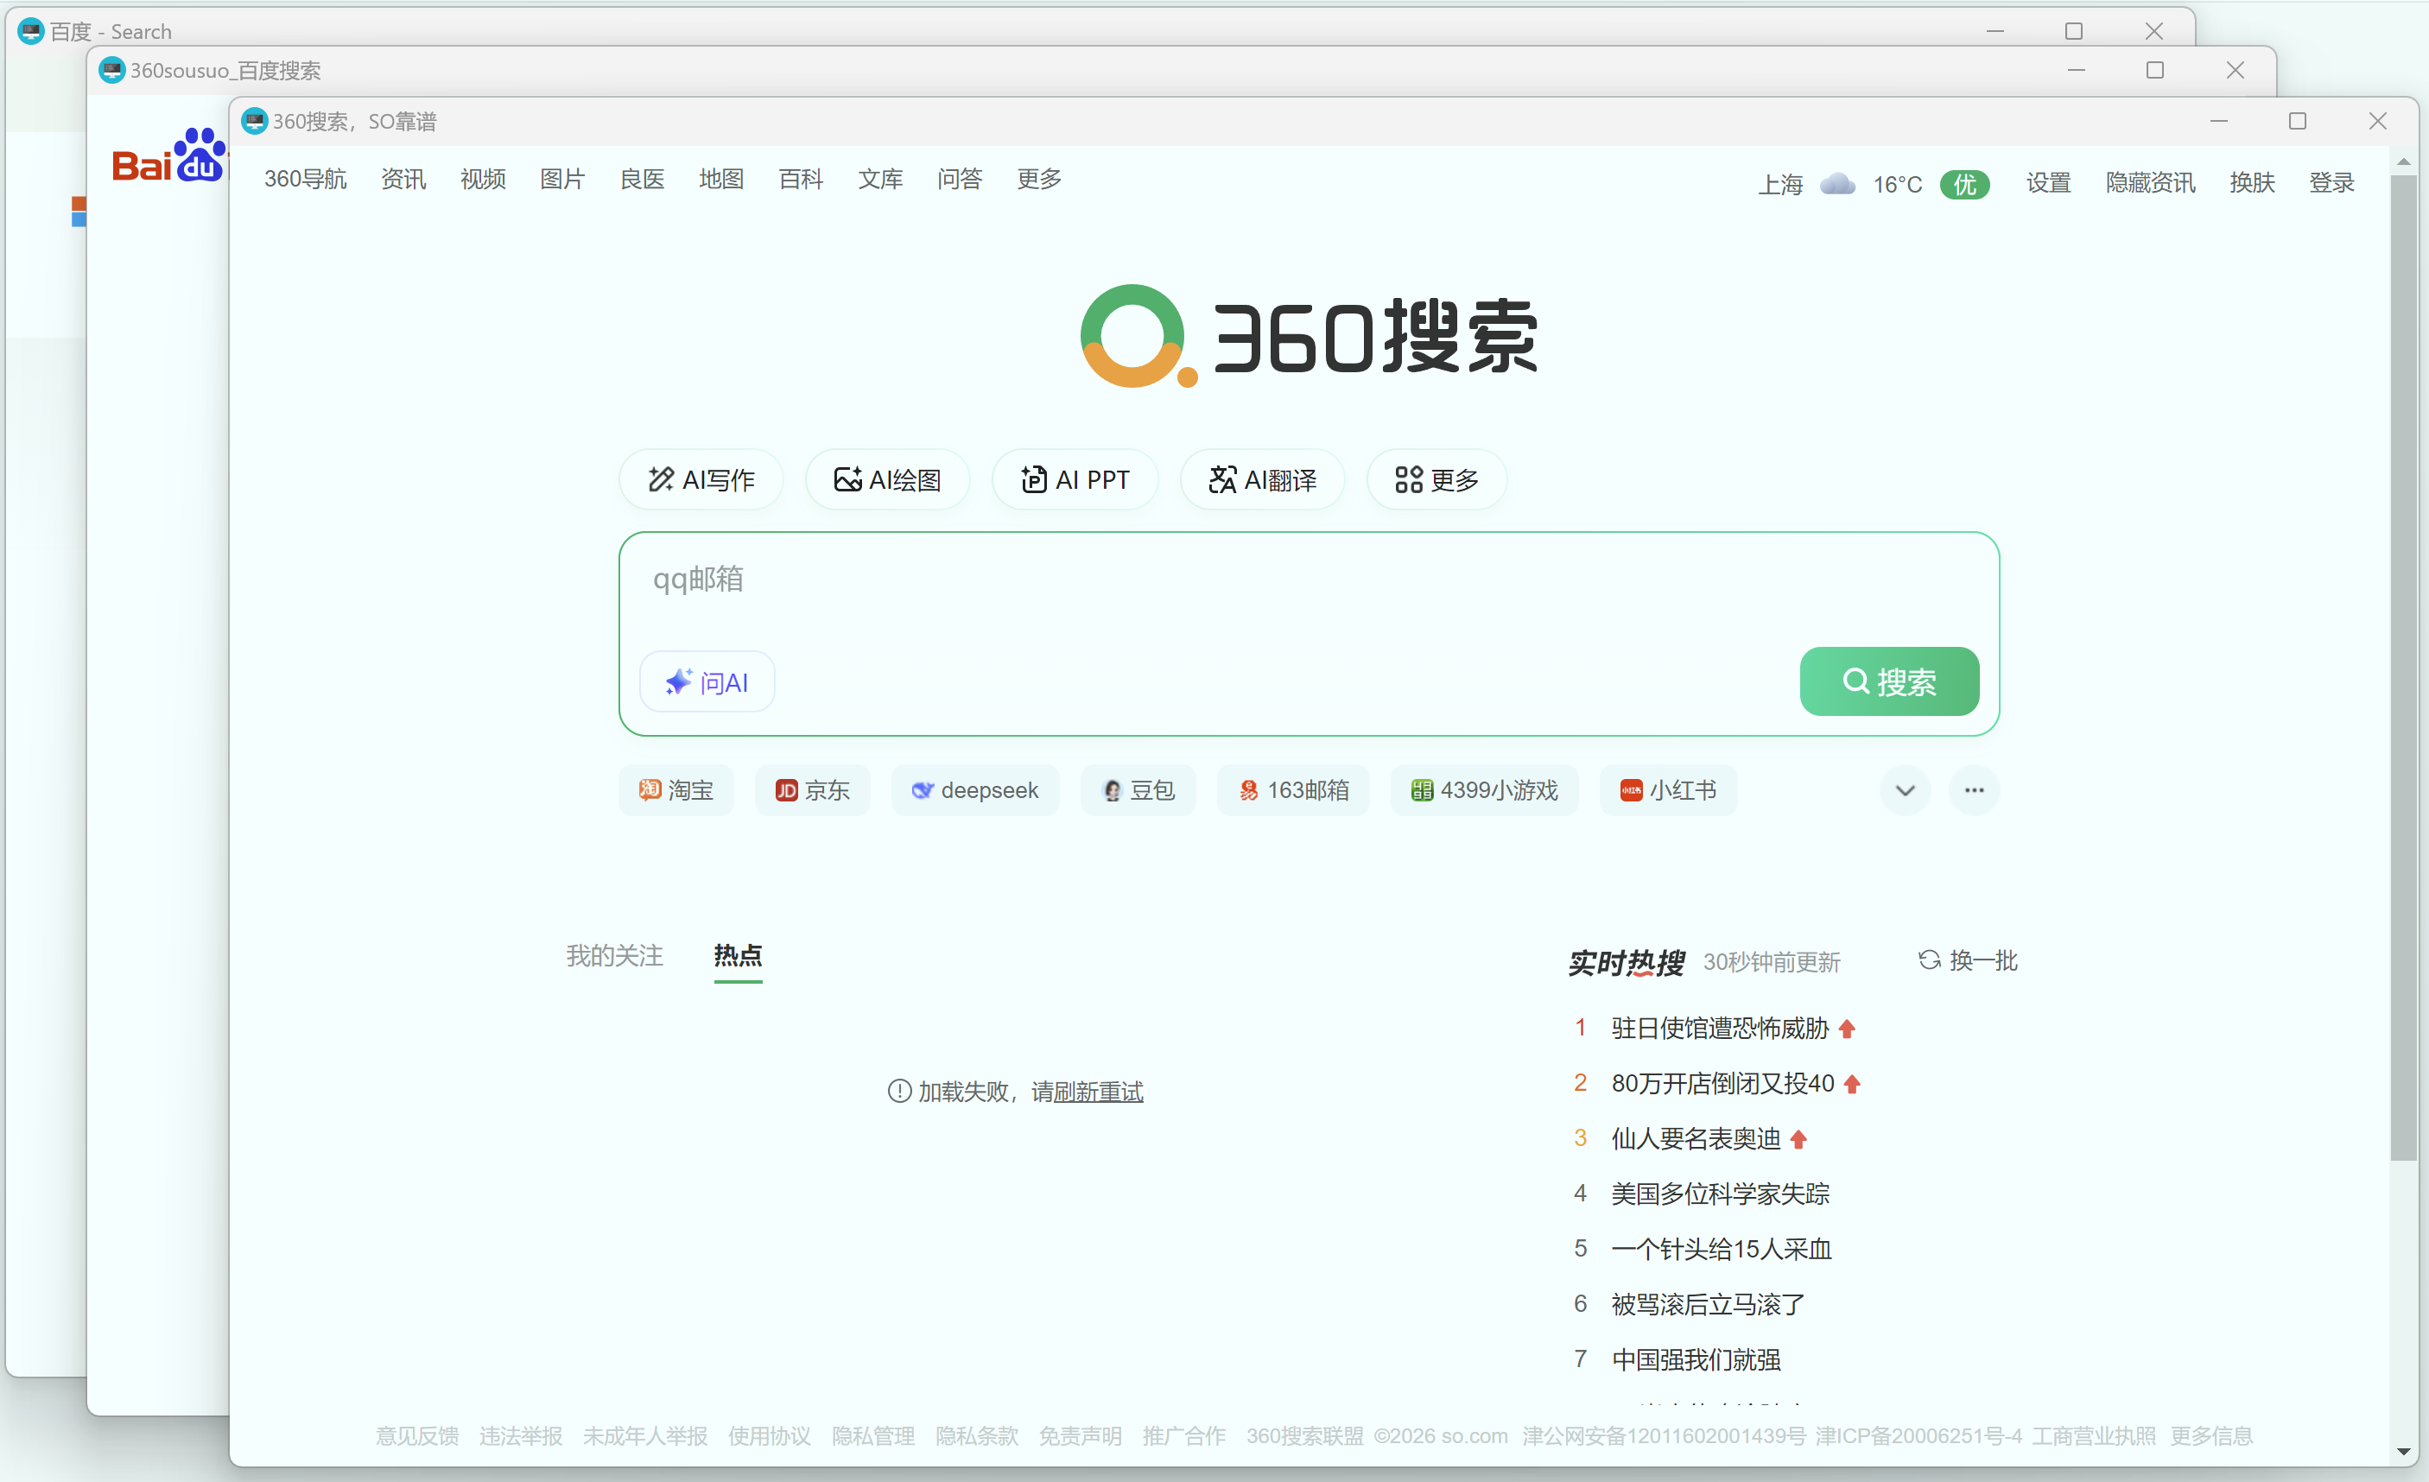Select the AI PPT tool
This screenshot has height=1482, width=2429.
pyautogui.click(x=1075, y=479)
